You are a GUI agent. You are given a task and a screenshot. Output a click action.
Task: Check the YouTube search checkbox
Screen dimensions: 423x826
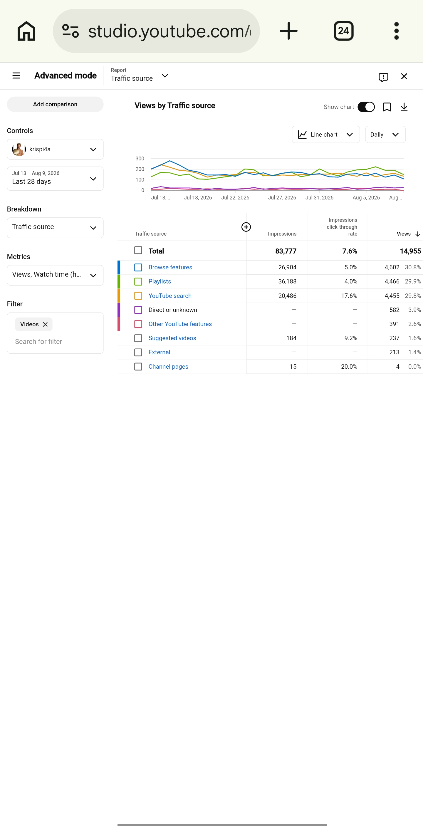pos(138,296)
